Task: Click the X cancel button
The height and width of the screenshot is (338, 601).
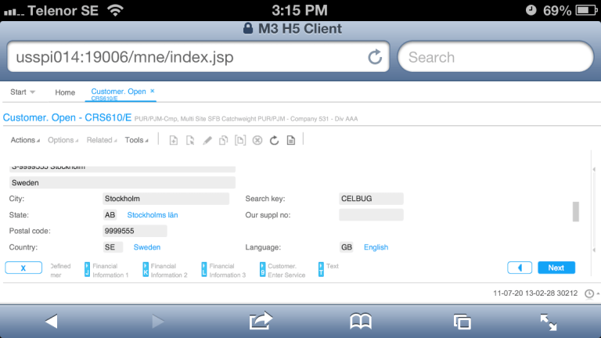Action: pyautogui.click(x=23, y=268)
